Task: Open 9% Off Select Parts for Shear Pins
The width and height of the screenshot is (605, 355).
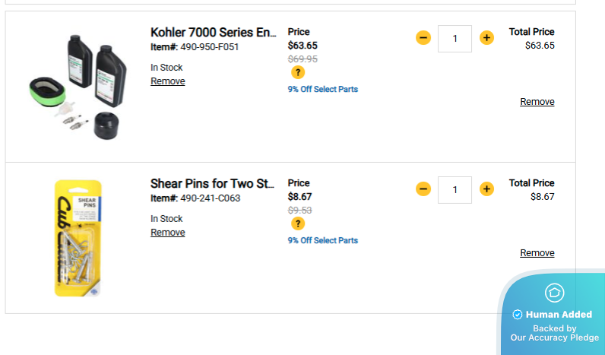Action: tap(322, 241)
